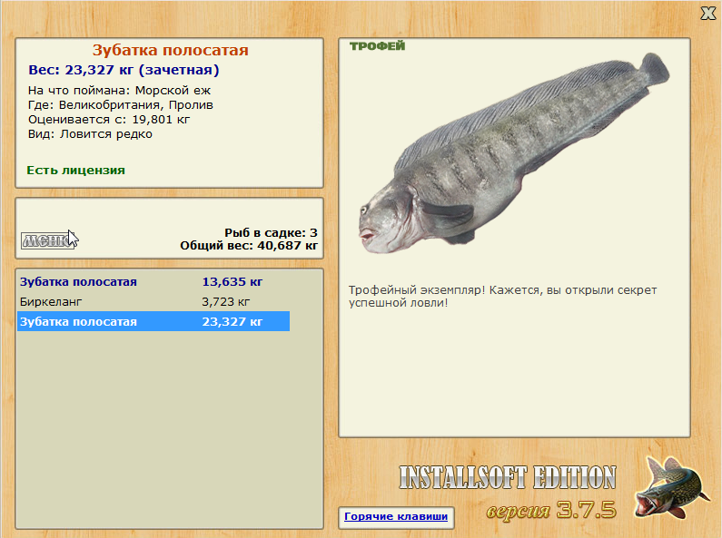Image resolution: width=722 pixels, height=538 pixels.
Task: Close the fish cage window with X
Action: (708, 14)
